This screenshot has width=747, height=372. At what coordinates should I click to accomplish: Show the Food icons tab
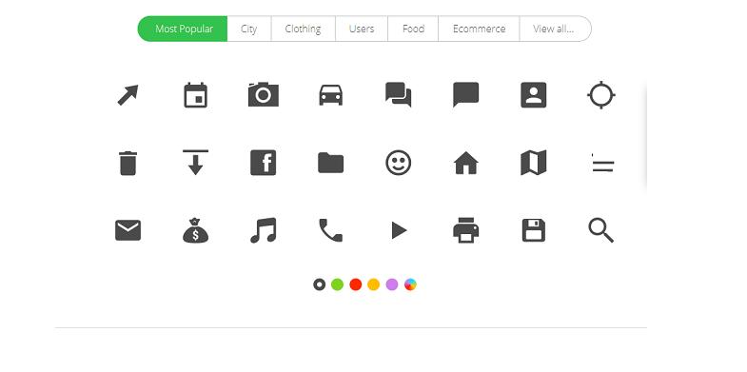pos(413,29)
